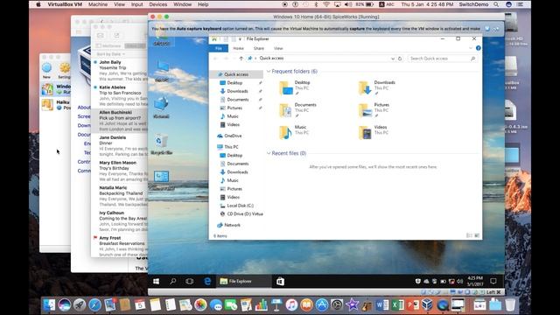Open the Windows Start menu
560x315 pixels.
(156, 282)
